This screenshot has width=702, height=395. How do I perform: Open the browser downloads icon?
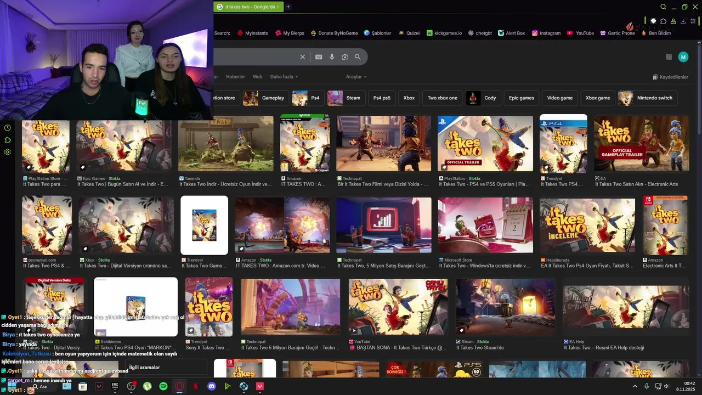pyautogui.click(x=683, y=21)
